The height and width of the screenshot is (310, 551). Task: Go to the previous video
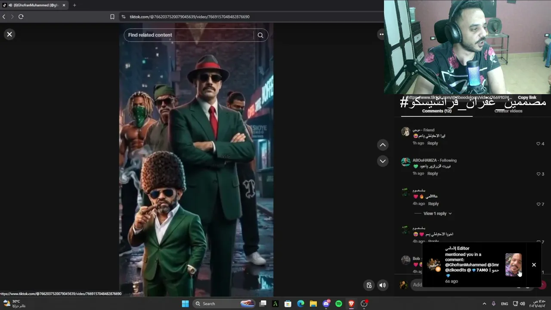[383, 145]
